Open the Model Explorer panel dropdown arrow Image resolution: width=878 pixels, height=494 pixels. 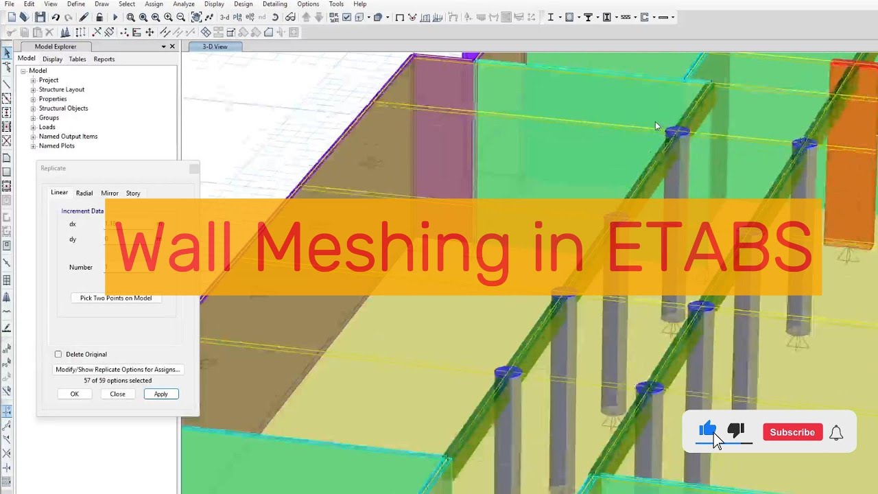tap(163, 47)
